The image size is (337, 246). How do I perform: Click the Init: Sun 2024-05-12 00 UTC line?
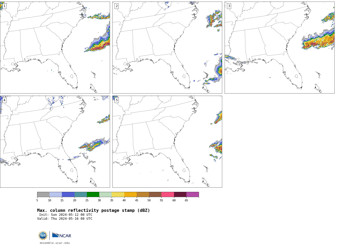coord(66,215)
